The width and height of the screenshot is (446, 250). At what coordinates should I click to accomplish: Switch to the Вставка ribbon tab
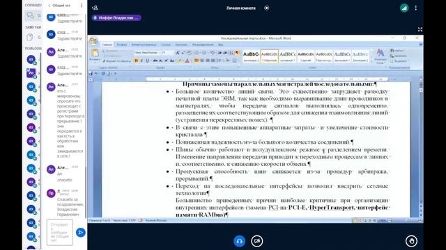122,44
